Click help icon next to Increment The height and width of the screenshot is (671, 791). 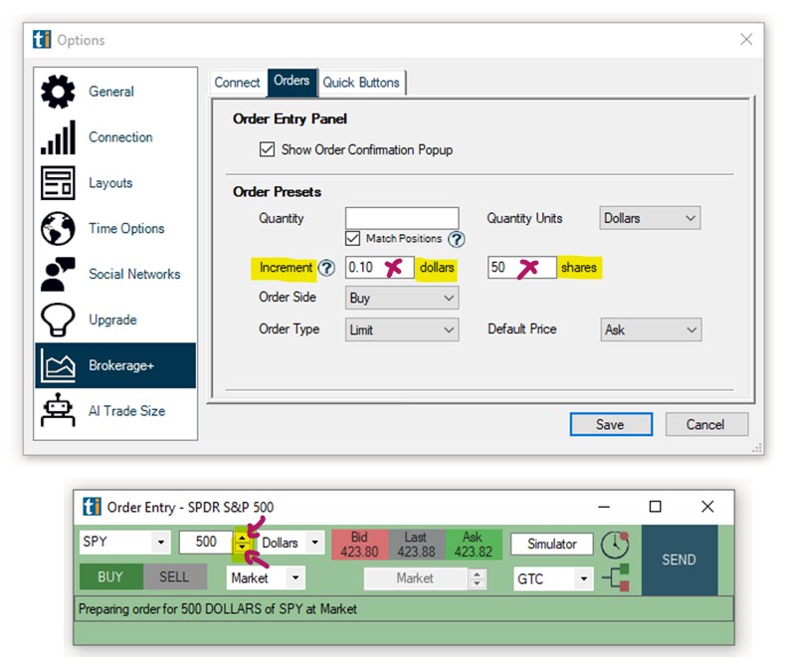[x=325, y=269]
